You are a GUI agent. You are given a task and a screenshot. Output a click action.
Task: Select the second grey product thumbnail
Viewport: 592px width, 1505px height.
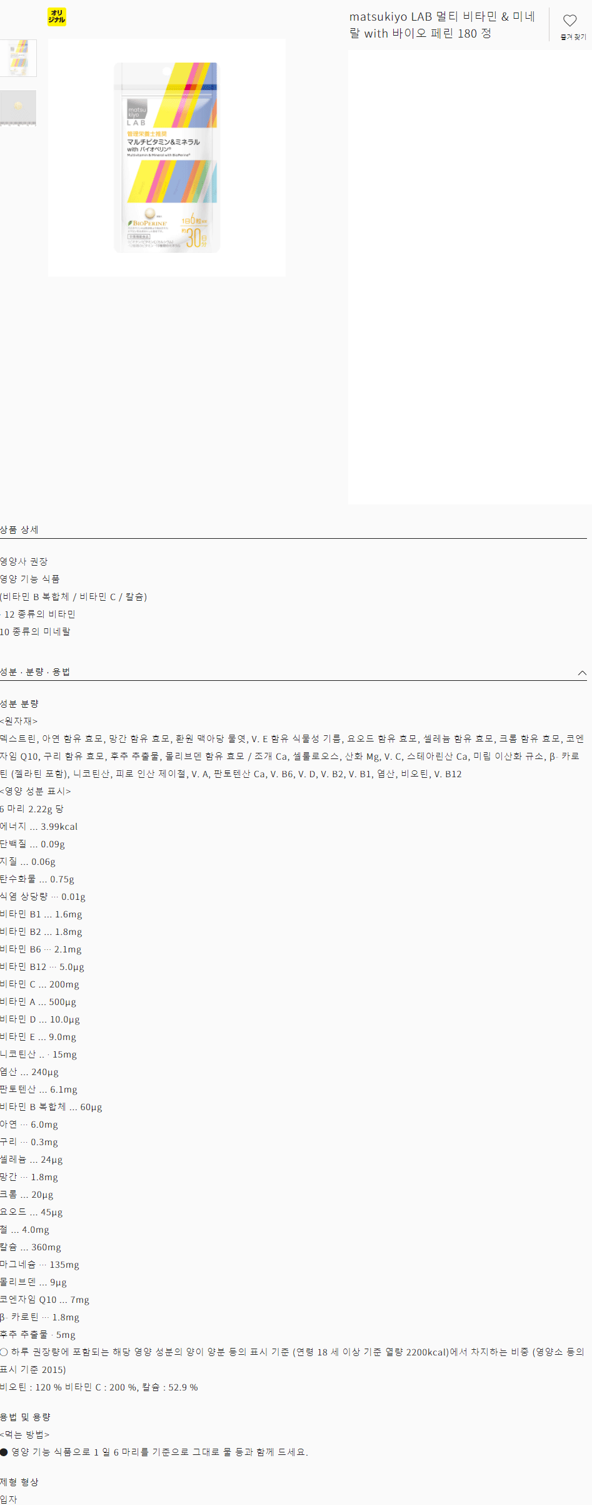click(x=18, y=108)
